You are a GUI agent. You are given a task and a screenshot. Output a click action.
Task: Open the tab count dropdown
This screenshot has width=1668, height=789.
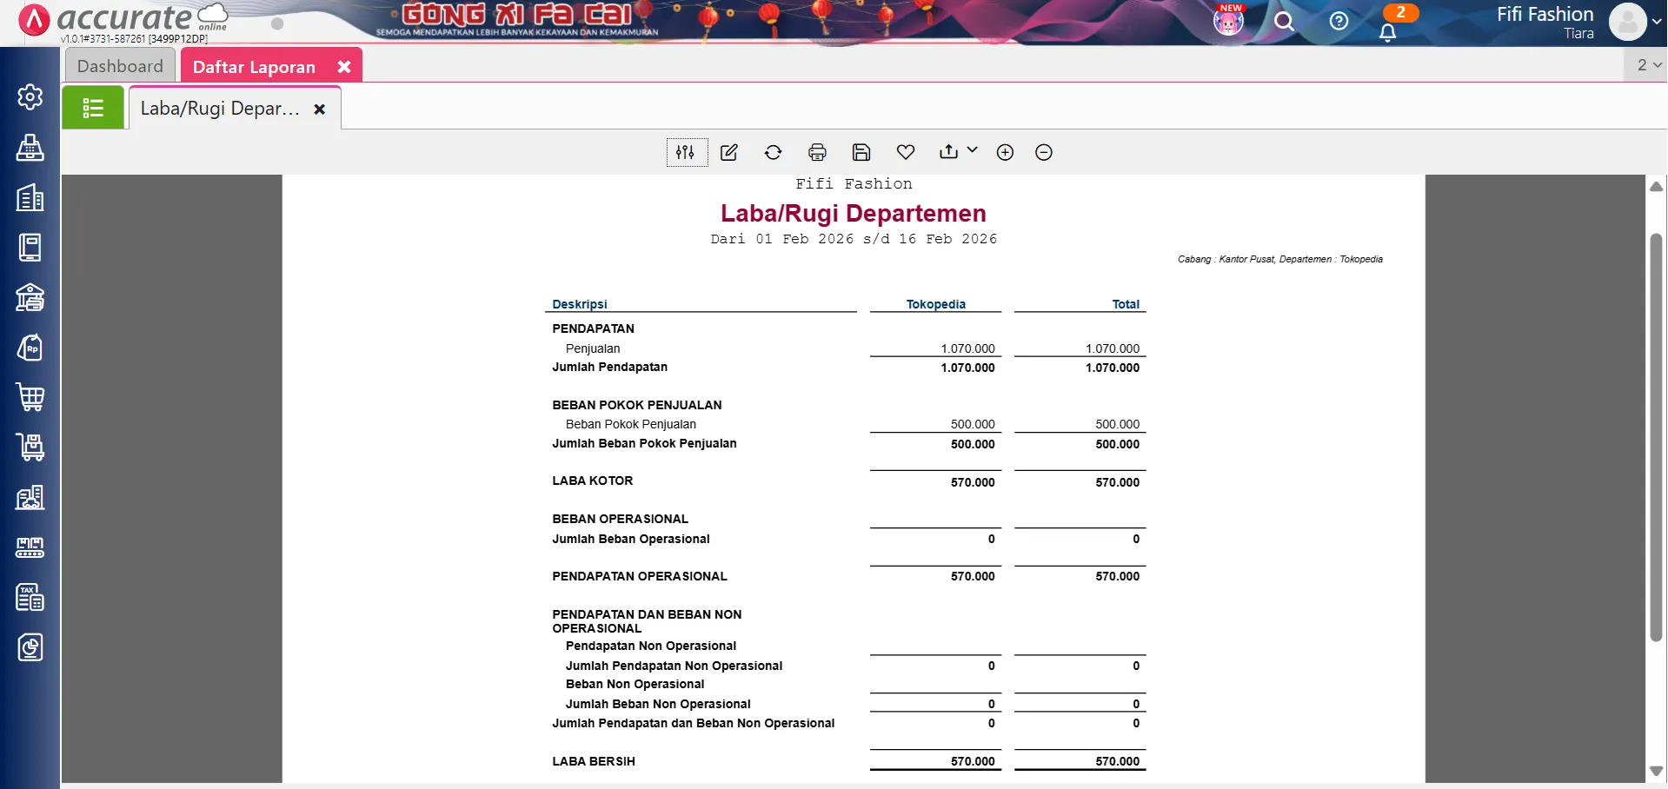coord(1648,65)
